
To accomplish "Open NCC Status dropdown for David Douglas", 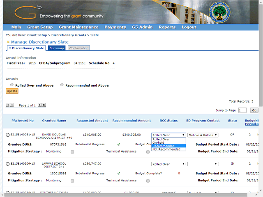I will pos(168,135).
